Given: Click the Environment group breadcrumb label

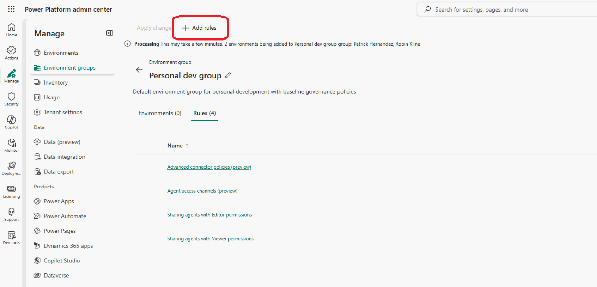Looking at the screenshot, I should pyautogui.click(x=170, y=62).
